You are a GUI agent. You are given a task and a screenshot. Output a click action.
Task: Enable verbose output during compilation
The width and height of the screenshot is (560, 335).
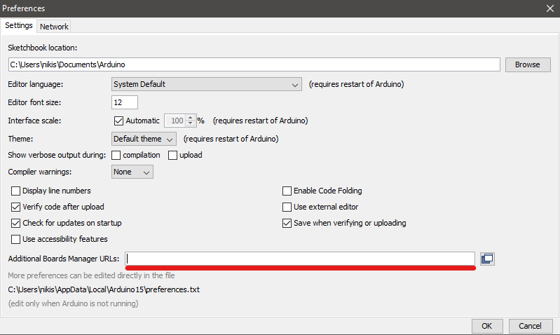116,155
